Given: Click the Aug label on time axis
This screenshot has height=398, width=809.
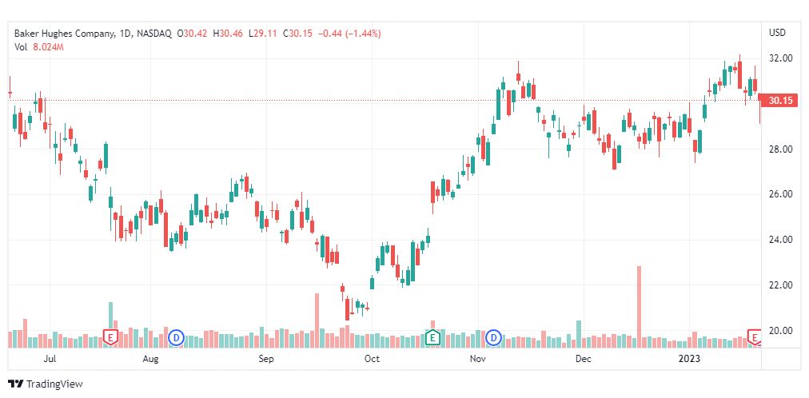Looking at the screenshot, I should click(x=150, y=359).
